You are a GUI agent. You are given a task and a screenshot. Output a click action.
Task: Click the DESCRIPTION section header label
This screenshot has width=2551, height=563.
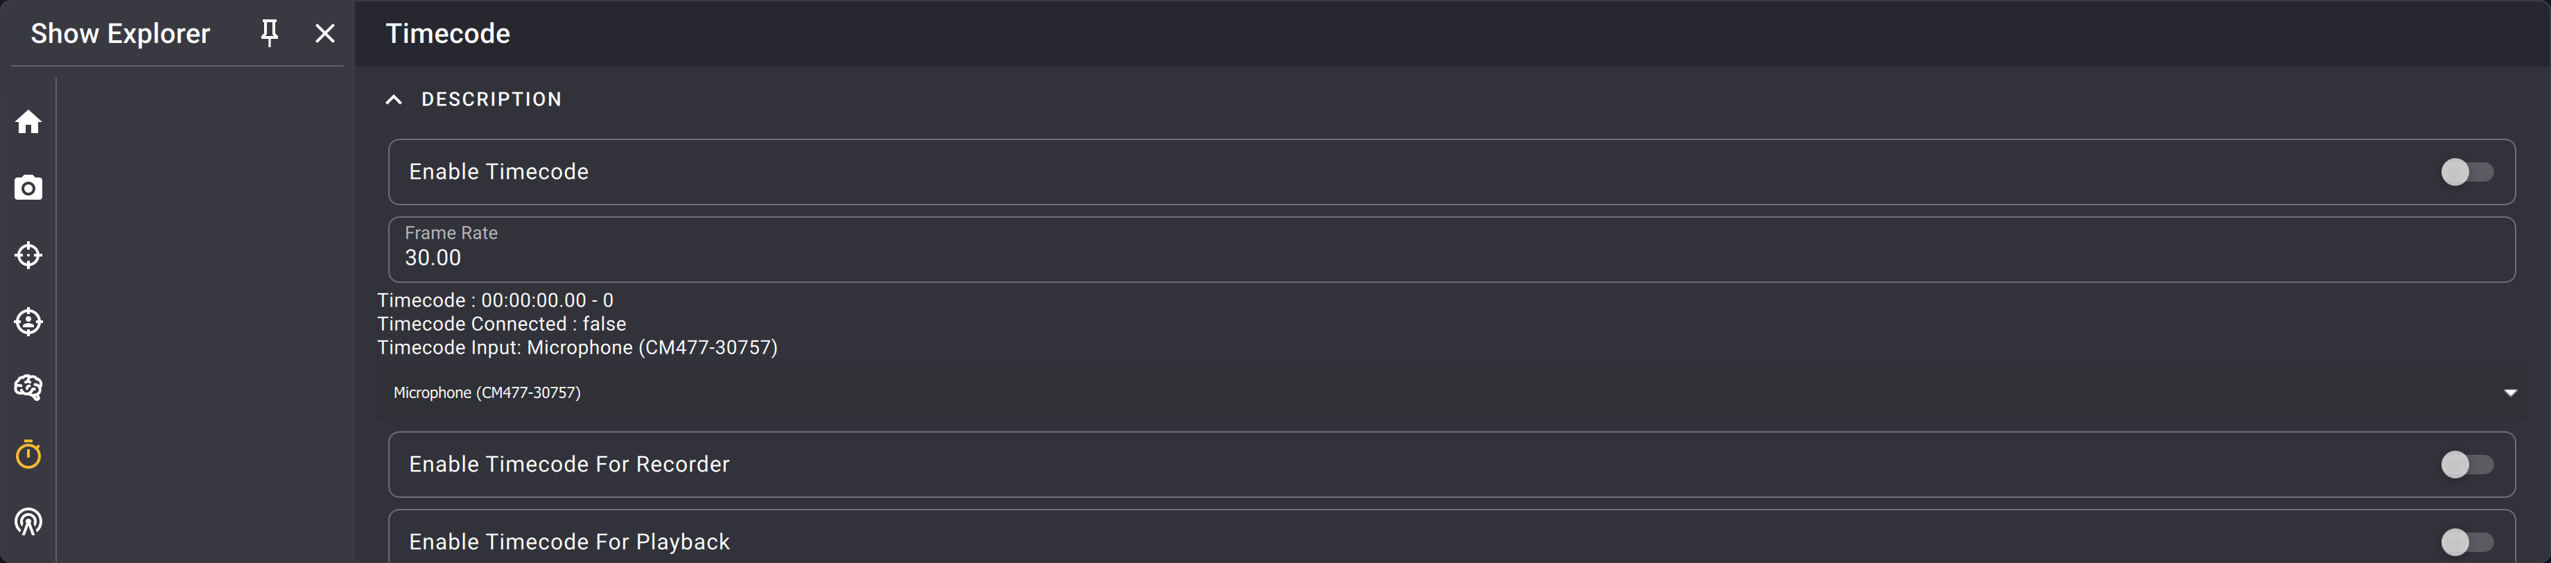pos(491,99)
